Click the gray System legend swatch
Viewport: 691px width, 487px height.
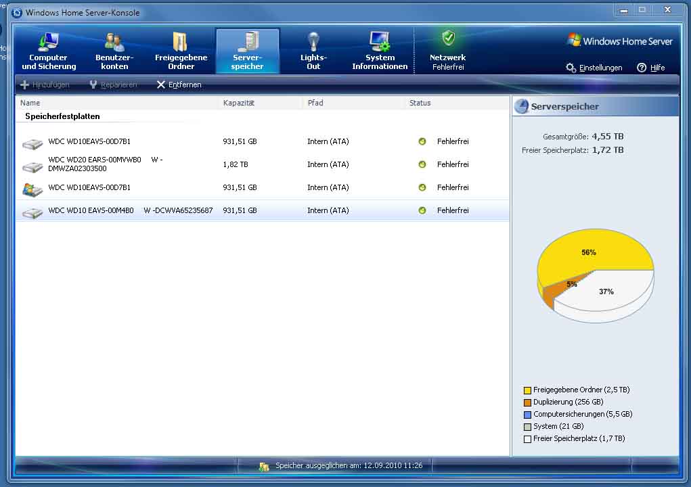click(527, 427)
